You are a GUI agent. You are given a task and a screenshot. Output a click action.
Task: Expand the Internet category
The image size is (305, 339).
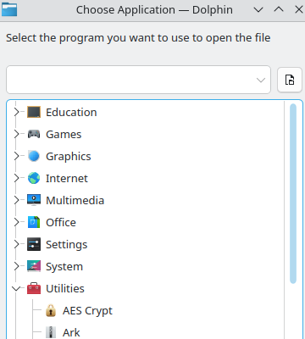click(16, 178)
